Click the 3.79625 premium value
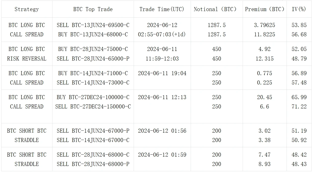 264,25
